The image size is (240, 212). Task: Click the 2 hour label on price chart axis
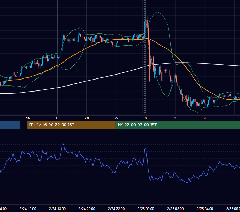[175, 118]
